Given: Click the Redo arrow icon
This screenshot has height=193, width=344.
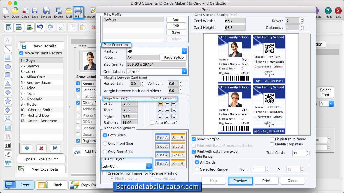Looking at the screenshot, I should (x=51, y=27).
